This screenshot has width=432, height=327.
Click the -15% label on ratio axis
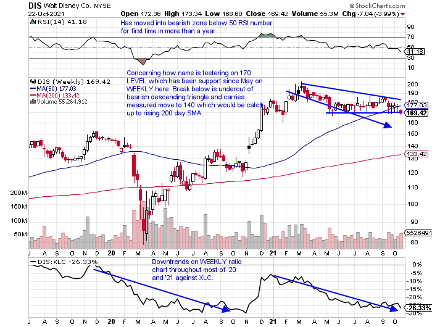click(x=415, y=289)
